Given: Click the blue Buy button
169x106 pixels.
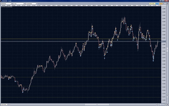Looking at the screenshot, I should (157, 4).
